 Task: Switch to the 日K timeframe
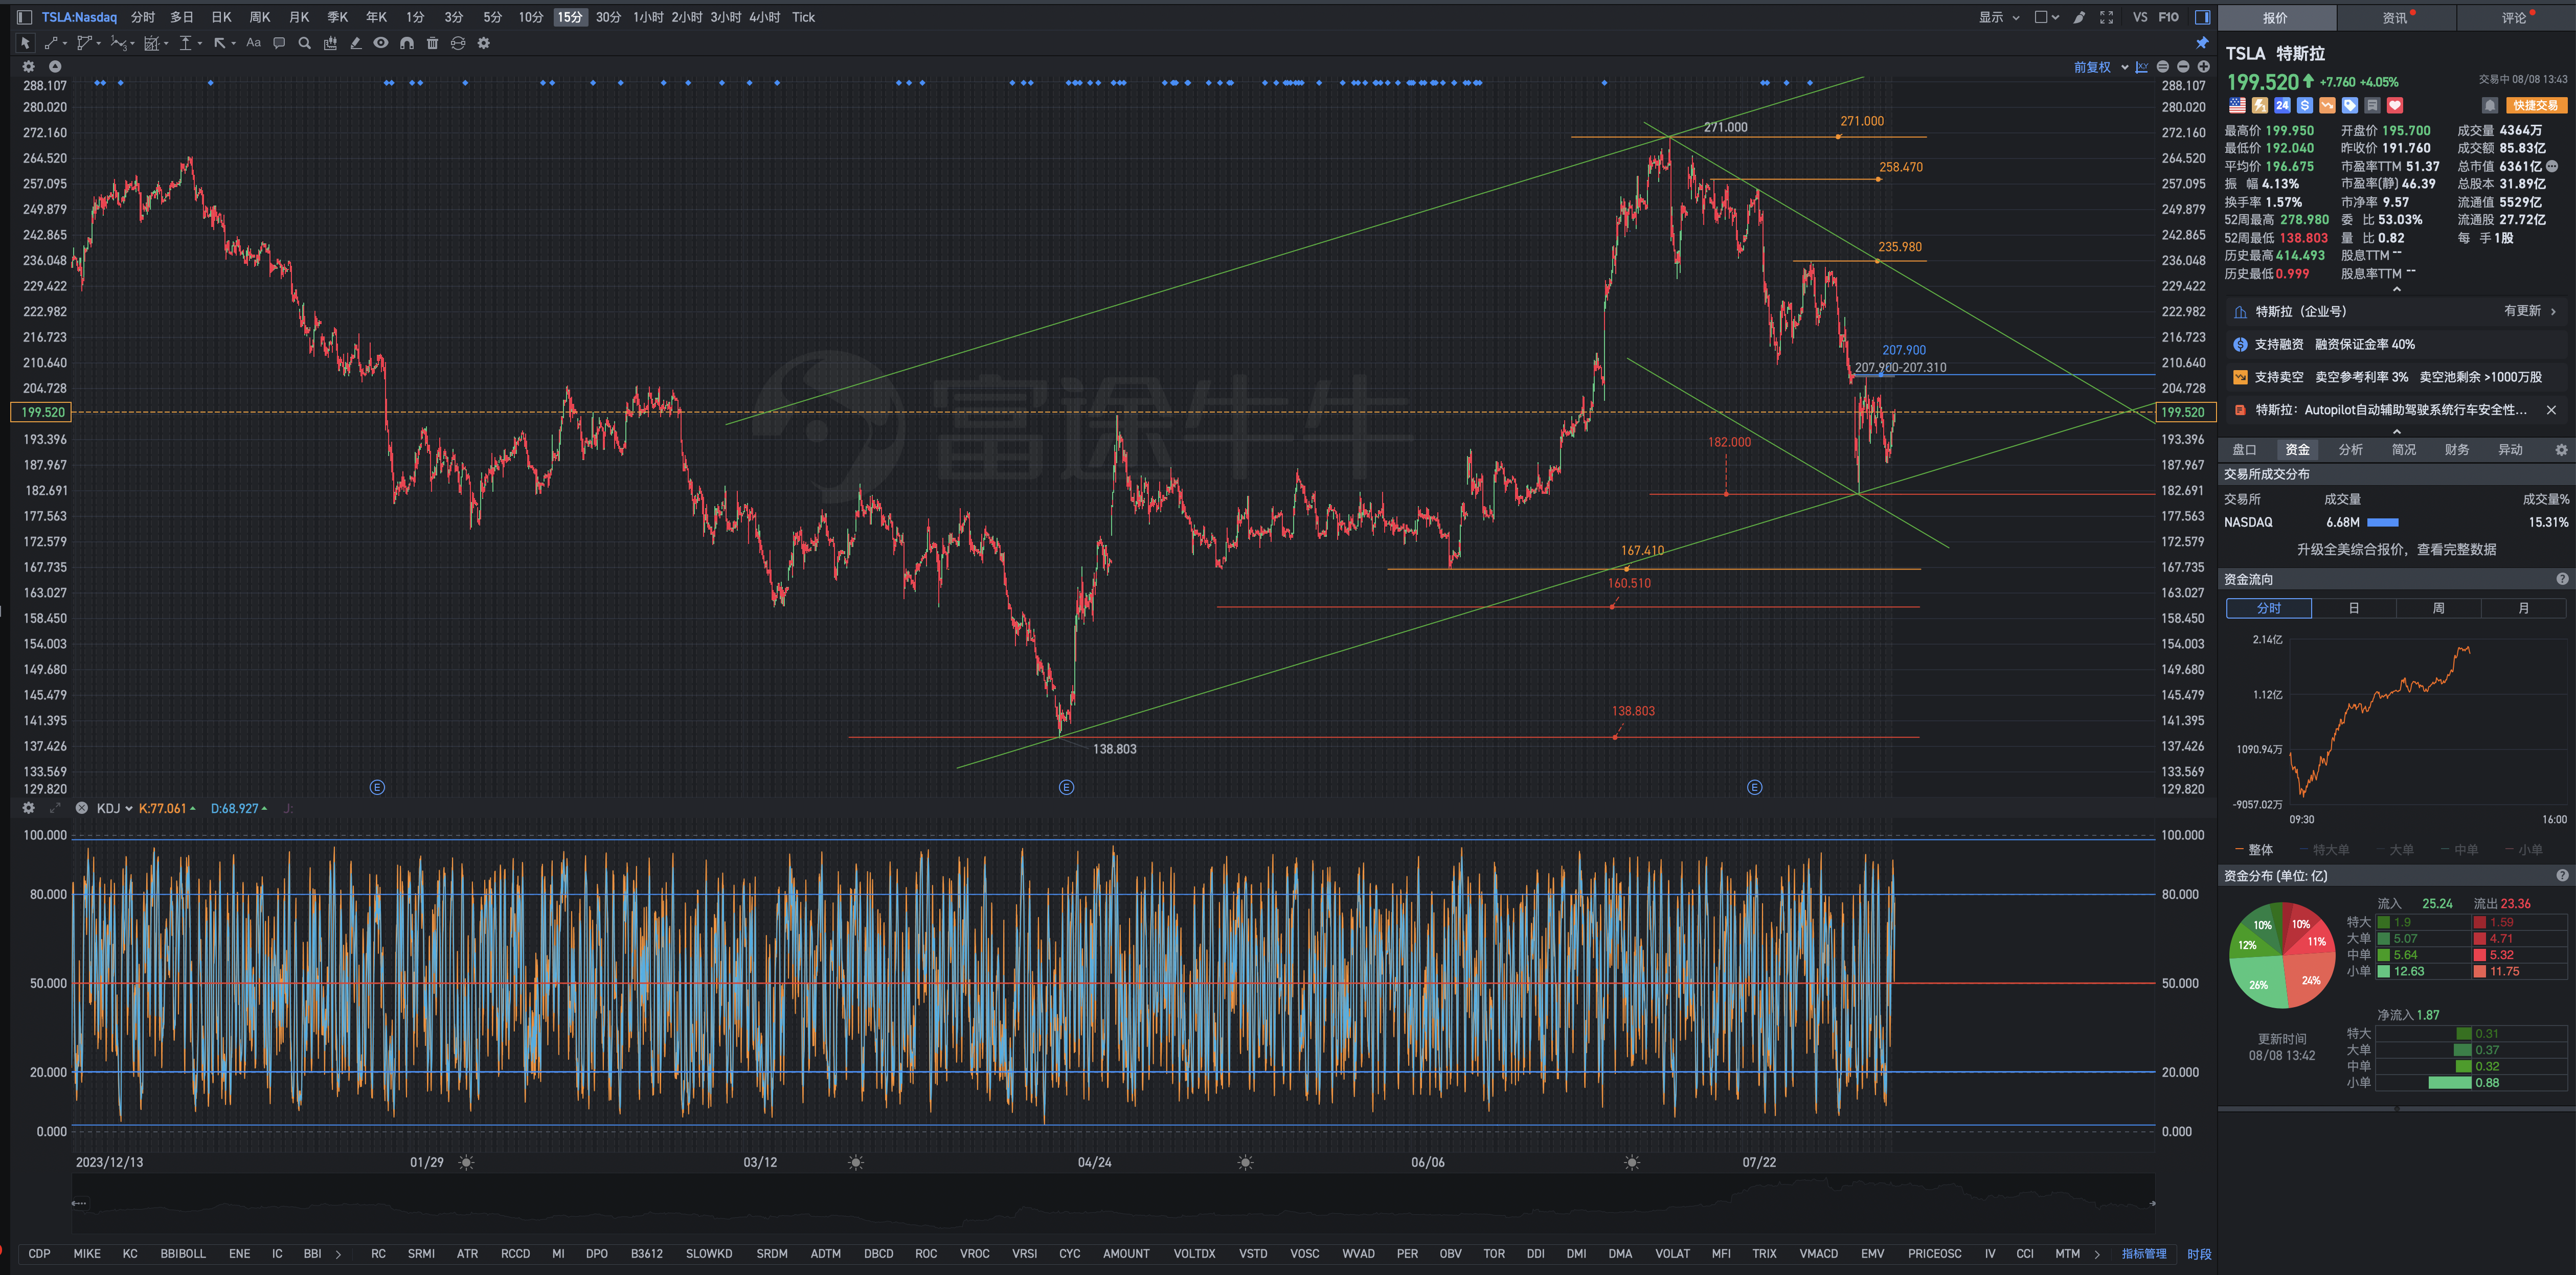coord(221,17)
